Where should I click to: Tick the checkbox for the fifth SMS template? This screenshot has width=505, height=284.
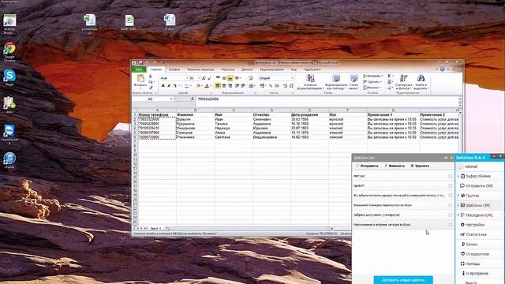point(451,215)
